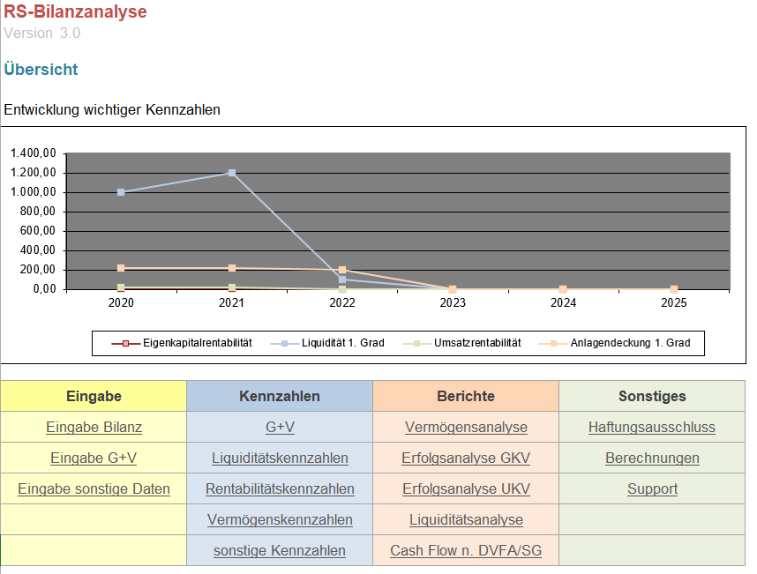View the Haftungsausschluss page
757x574 pixels.
click(x=652, y=427)
